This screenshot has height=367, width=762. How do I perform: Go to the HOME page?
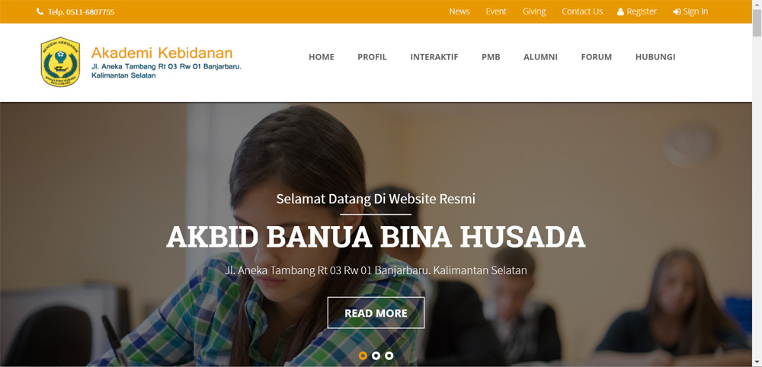[x=322, y=57]
